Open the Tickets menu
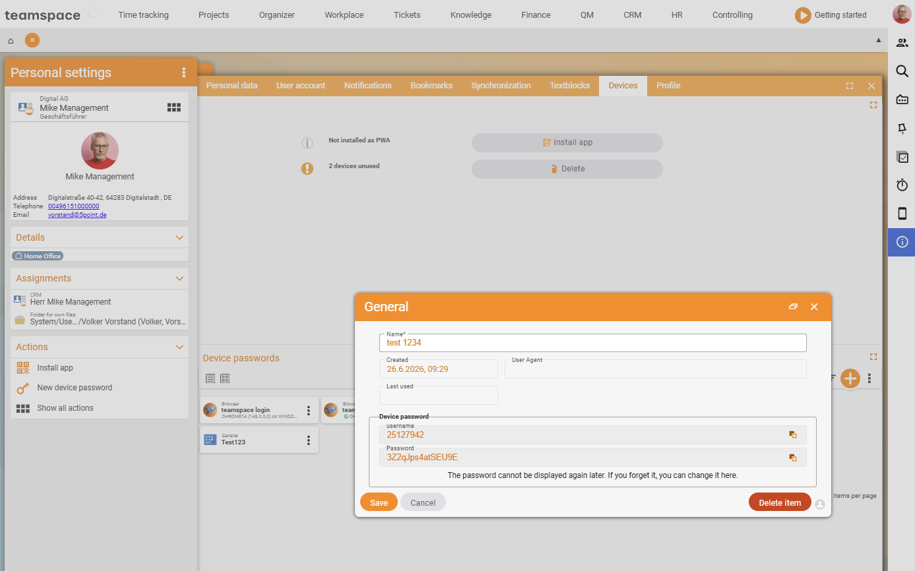915x571 pixels. 407,15
